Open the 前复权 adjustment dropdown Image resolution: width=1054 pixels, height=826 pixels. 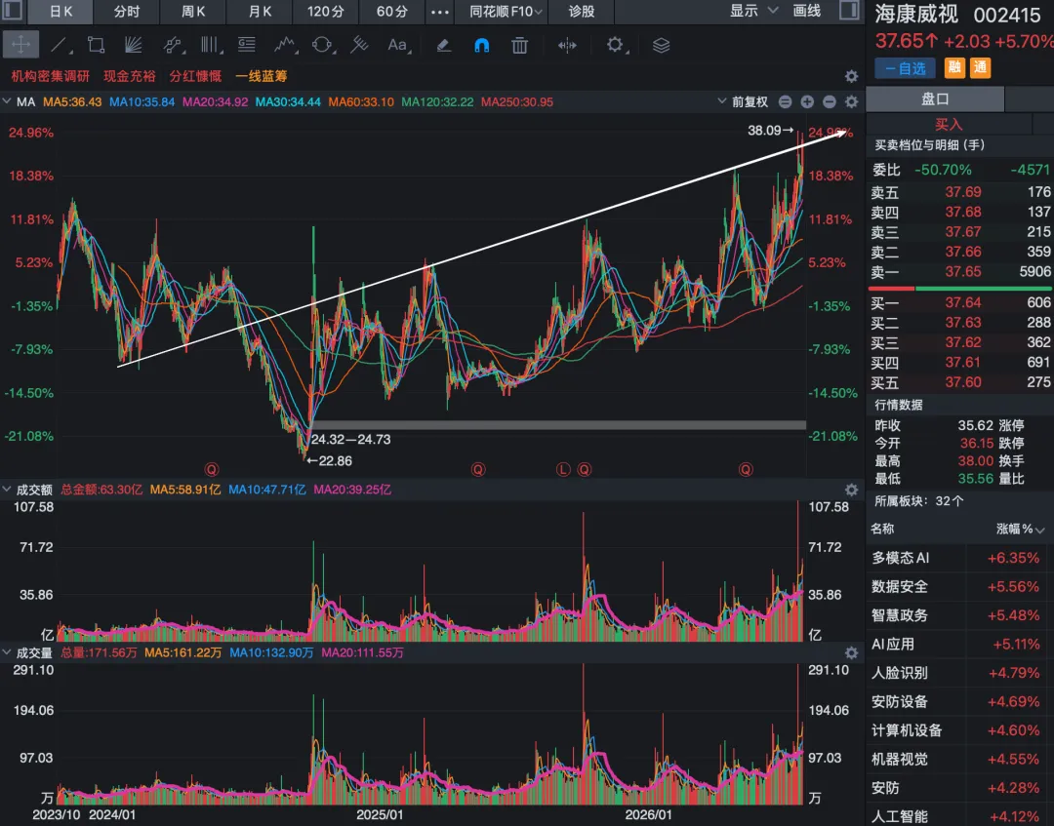(x=743, y=102)
